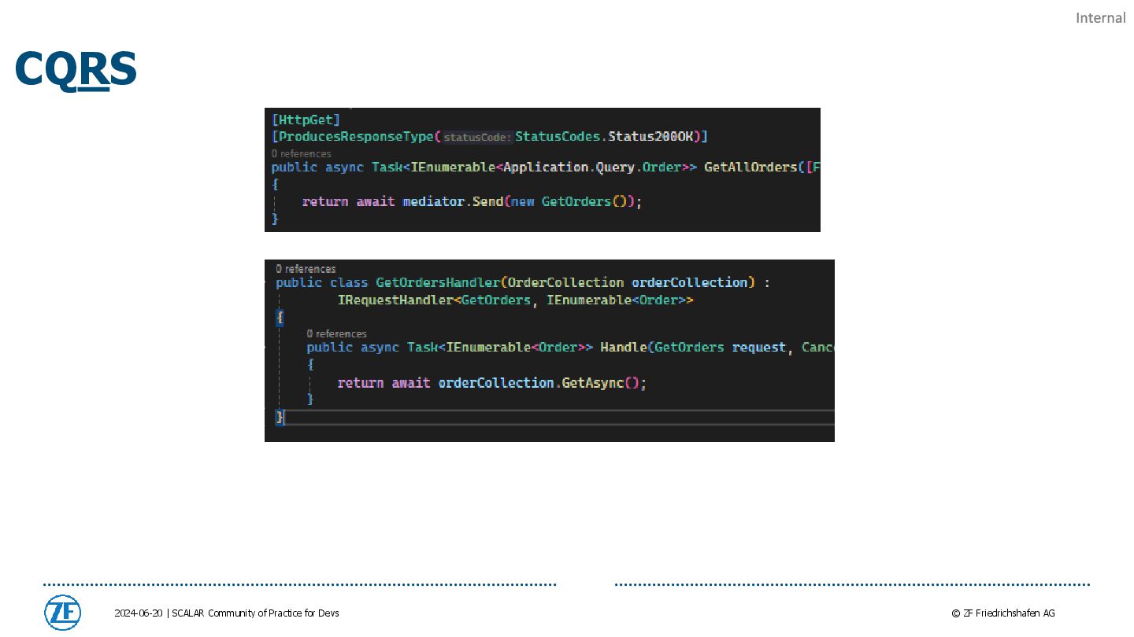
Task: Click the Handle method name
Action: tap(624, 348)
